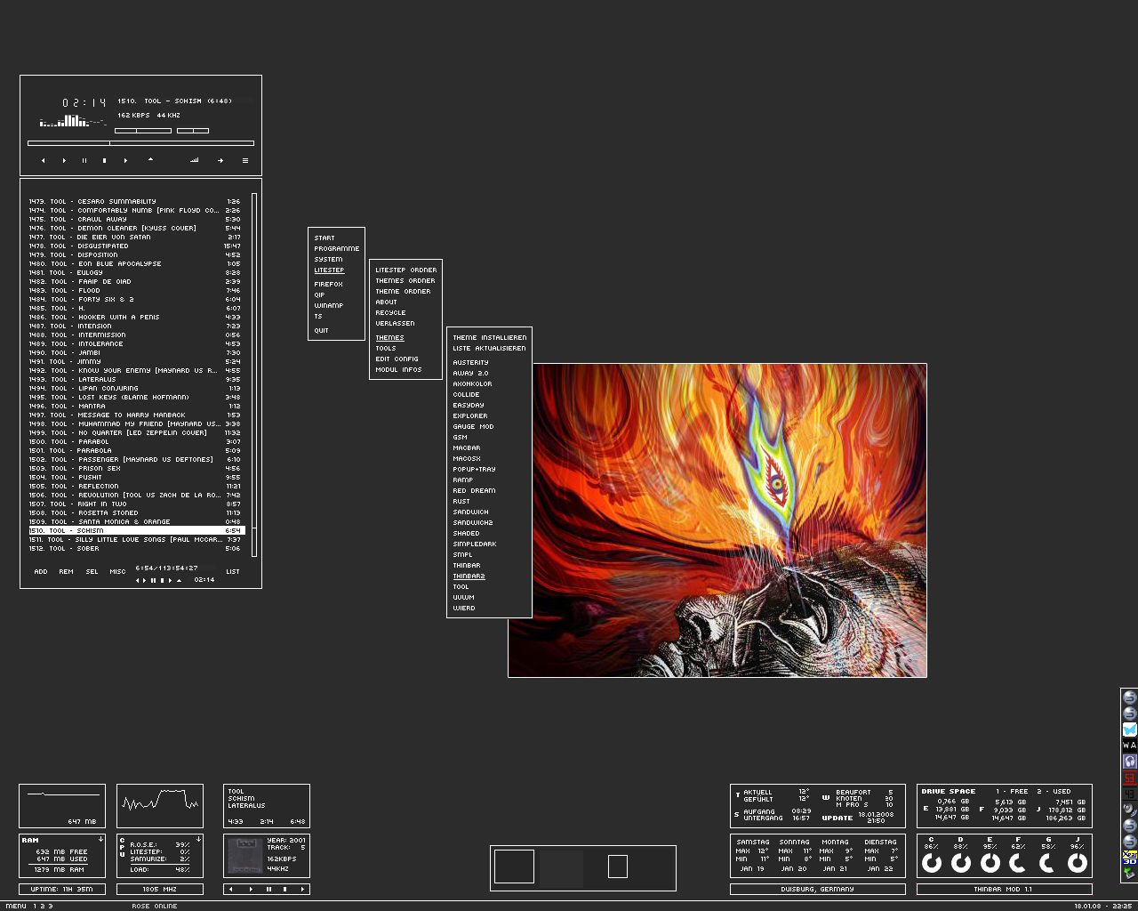Click the eject icon in main player

pyautogui.click(x=150, y=160)
